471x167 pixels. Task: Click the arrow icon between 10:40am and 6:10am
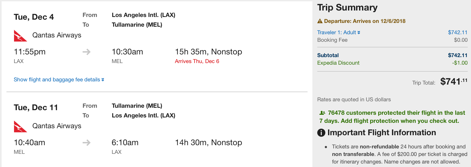point(86,142)
